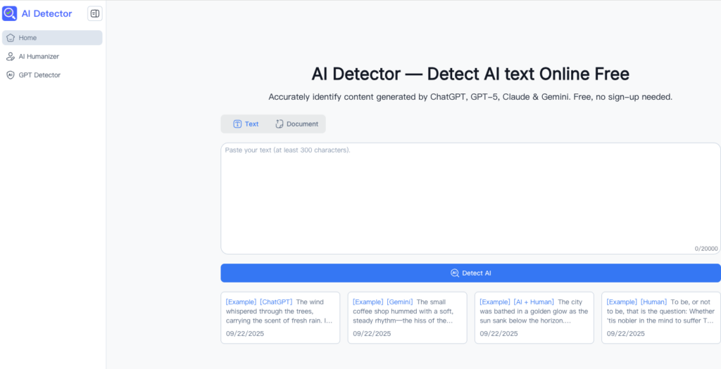Click the AI Humanizer person-pen icon
The image size is (721, 369).
click(11, 56)
